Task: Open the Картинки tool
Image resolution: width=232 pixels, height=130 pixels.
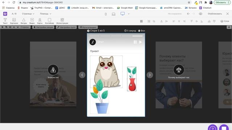Action: click(14, 21)
